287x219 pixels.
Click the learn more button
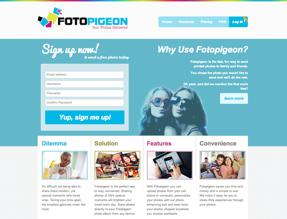[234, 98]
